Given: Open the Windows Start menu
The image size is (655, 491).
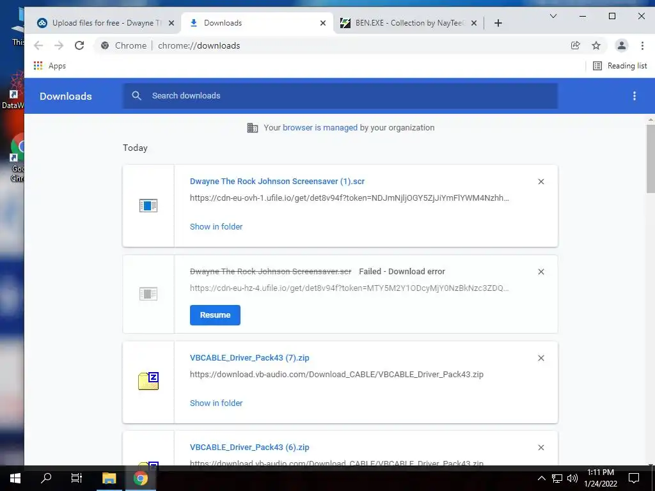Looking at the screenshot, I should [15, 478].
